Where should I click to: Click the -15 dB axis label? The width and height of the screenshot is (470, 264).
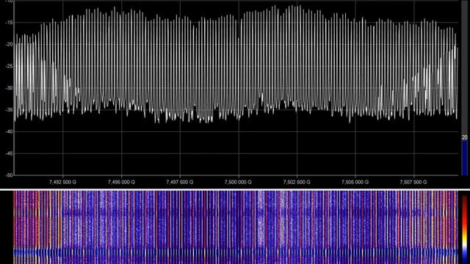tap(10, 23)
